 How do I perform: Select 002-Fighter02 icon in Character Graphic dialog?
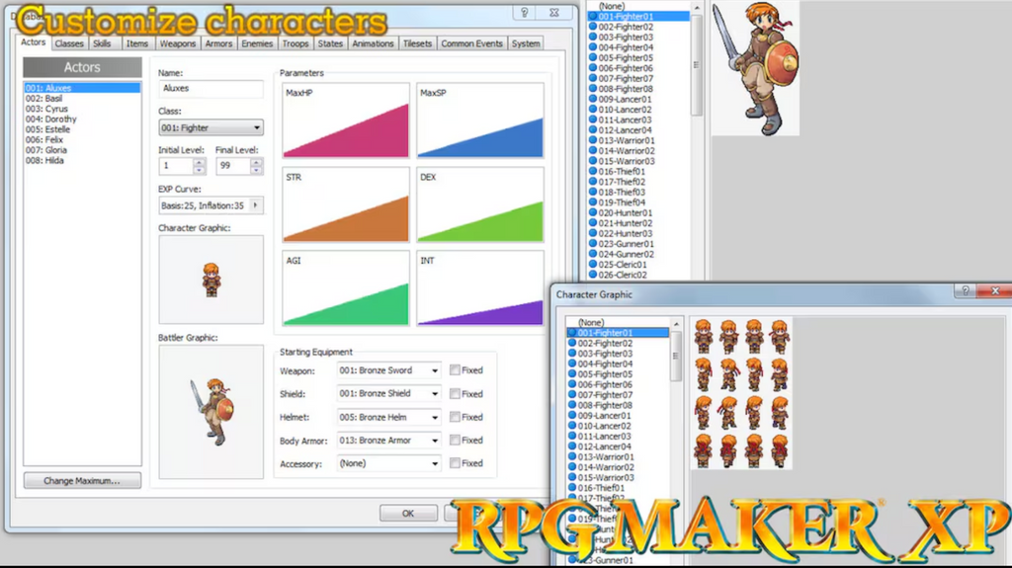click(x=572, y=343)
